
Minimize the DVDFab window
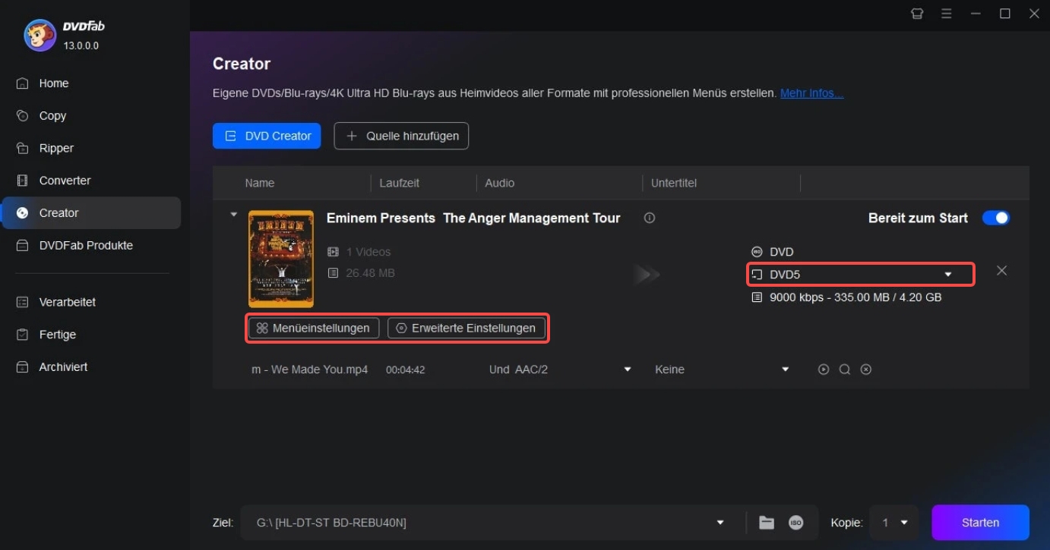[x=976, y=14]
